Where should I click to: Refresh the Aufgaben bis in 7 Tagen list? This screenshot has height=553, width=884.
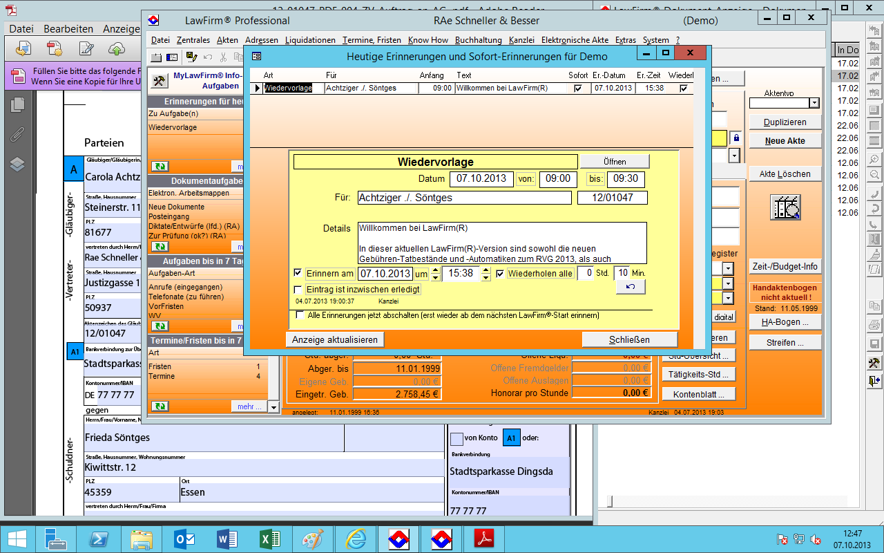tap(160, 326)
